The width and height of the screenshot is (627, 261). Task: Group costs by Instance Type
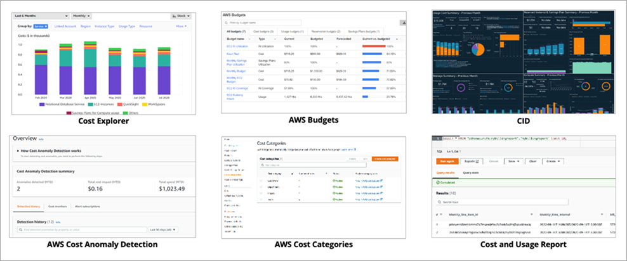point(104,27)
